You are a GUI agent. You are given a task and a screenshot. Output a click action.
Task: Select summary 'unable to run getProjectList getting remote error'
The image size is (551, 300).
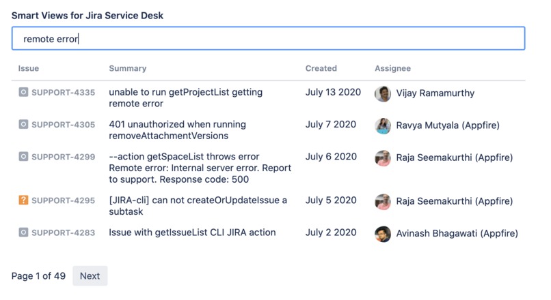185,97
